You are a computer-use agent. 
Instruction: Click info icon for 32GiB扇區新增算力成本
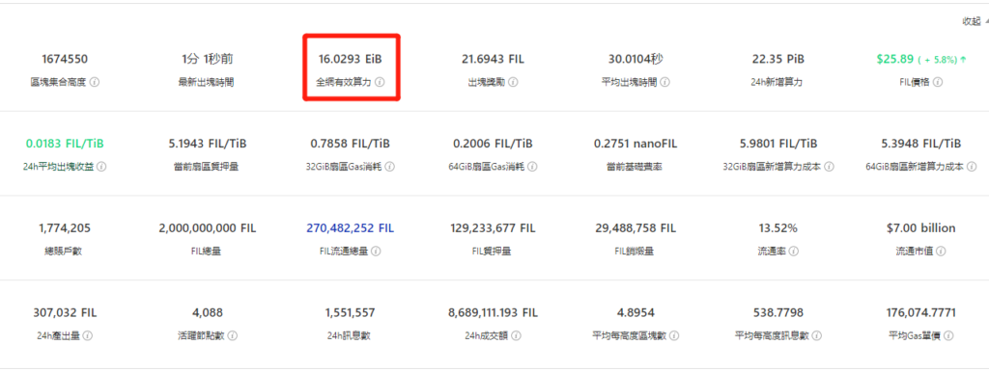pos(829,167)
